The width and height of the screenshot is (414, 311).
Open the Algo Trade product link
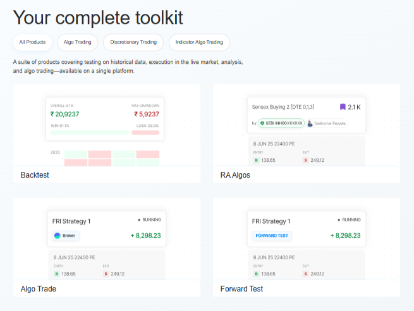(x=38, y=289)
